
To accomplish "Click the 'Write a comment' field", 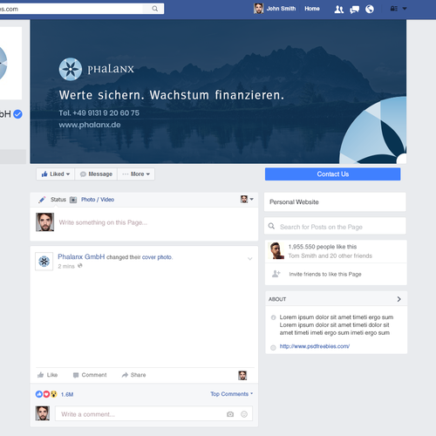I will tap(153, 414).
